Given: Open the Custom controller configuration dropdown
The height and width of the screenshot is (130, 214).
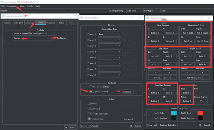Looking at the screenshot, I should [x=34, y=38].
